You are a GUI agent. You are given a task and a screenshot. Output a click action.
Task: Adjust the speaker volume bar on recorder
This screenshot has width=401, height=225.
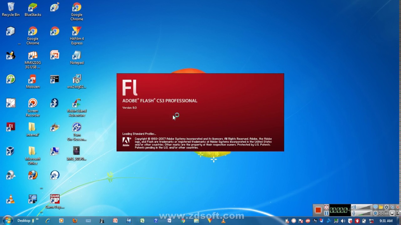point(364,207)
